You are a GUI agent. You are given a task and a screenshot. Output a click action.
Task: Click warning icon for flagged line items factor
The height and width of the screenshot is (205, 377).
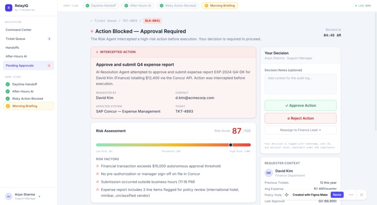(x=97, y=190)
